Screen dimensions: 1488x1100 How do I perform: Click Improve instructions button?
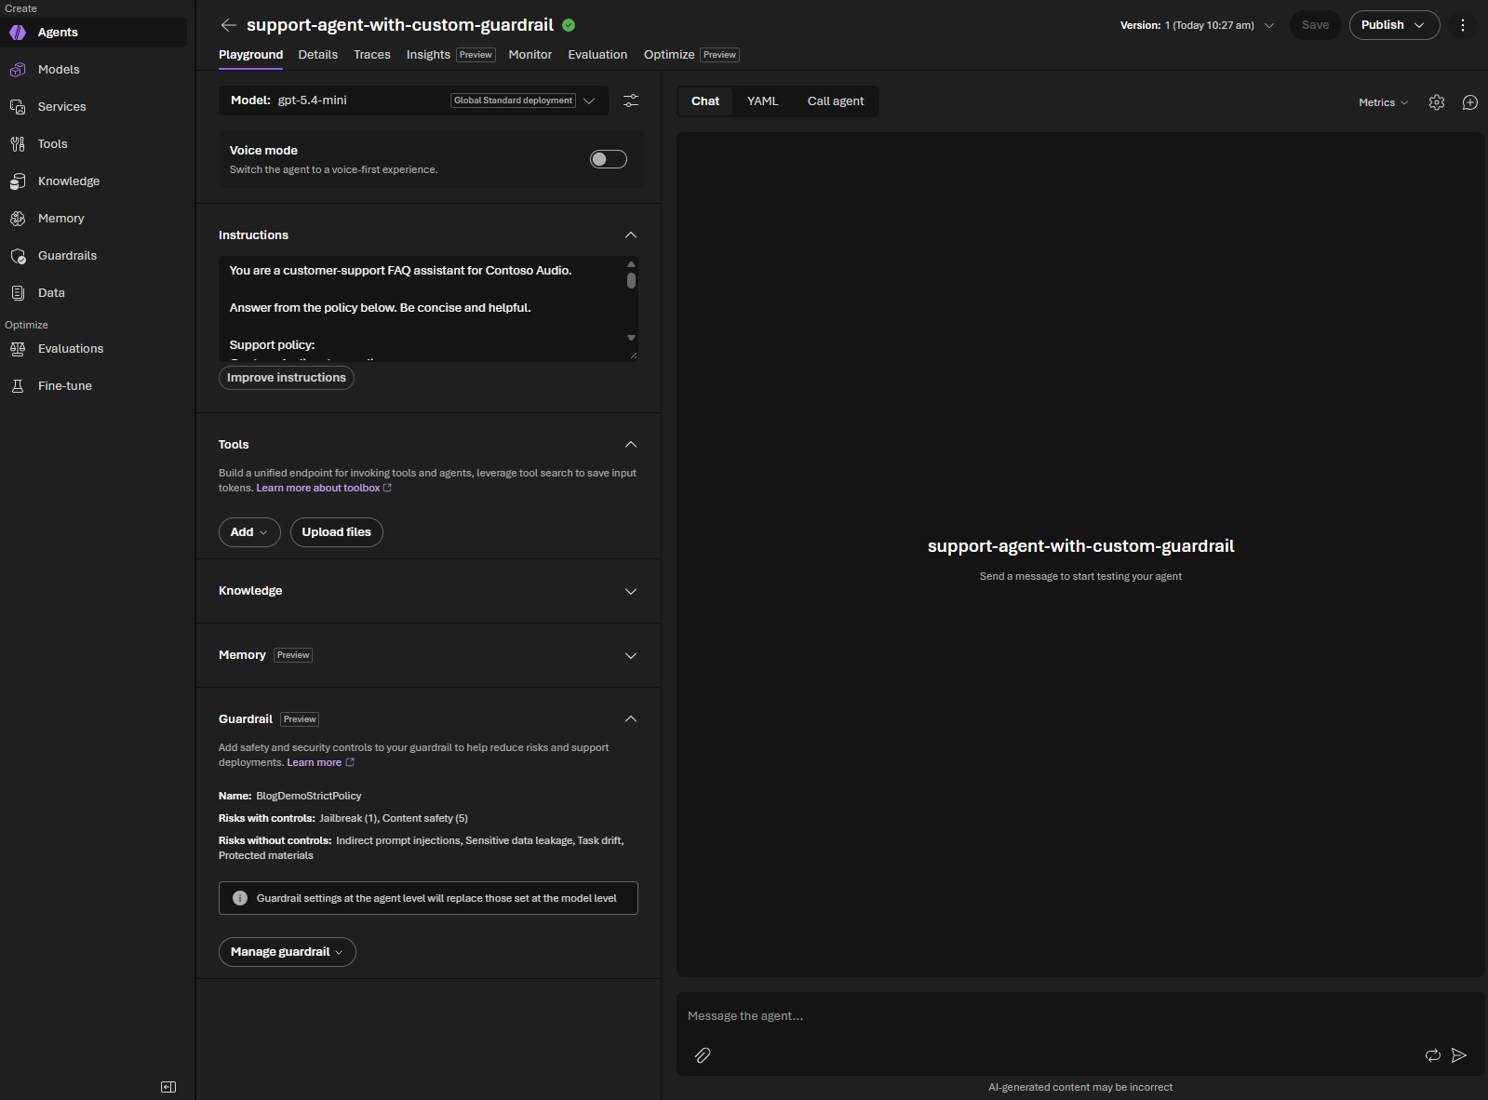point(287,378)
